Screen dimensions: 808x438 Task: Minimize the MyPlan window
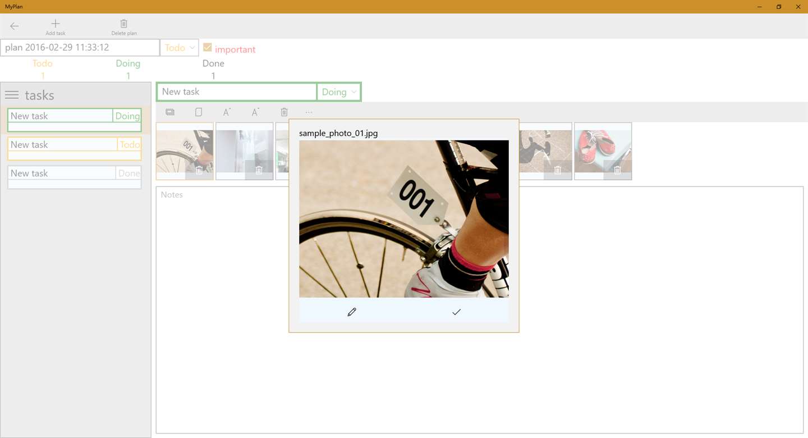[x=760, y=7]
